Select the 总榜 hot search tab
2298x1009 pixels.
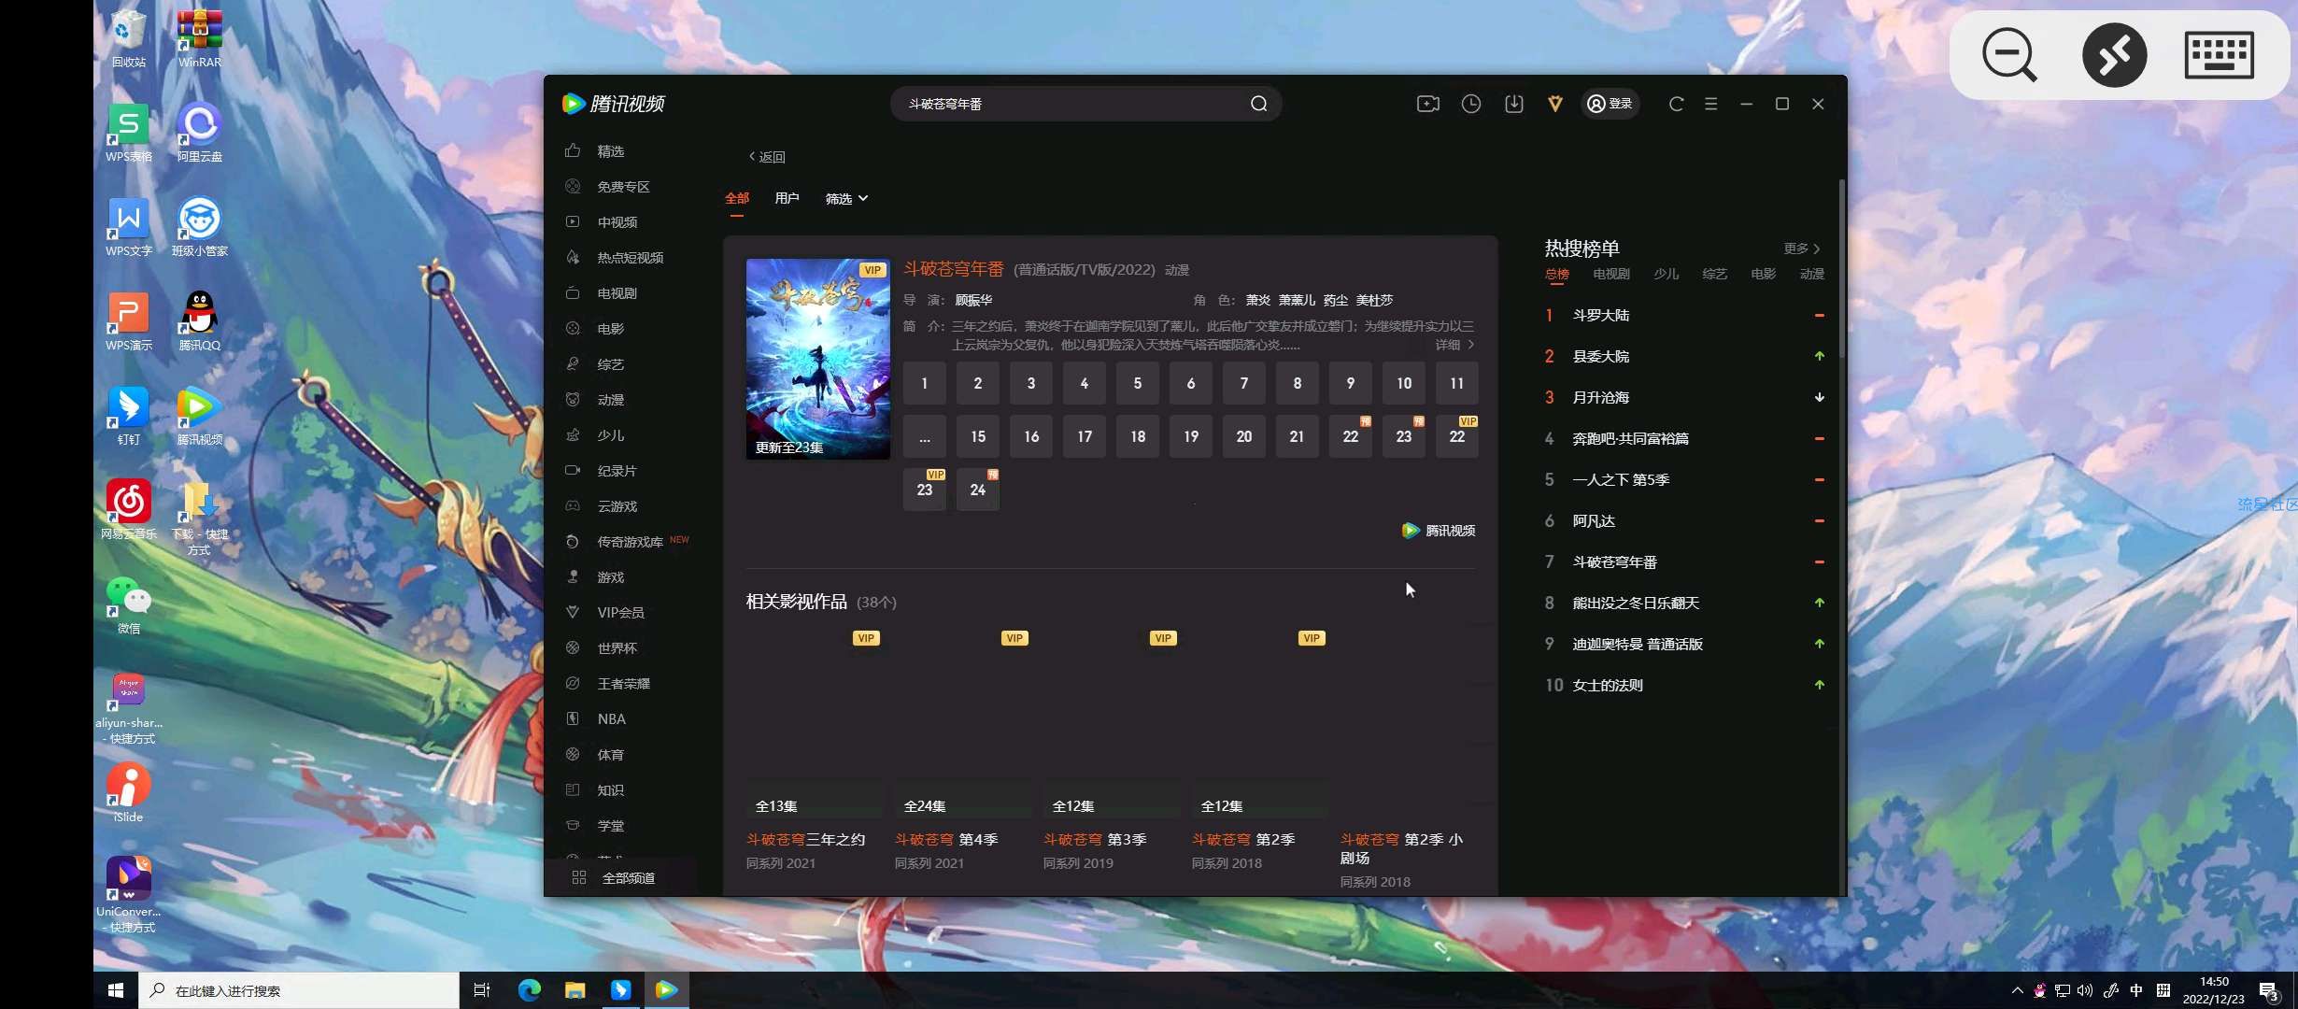point(1557,274)
